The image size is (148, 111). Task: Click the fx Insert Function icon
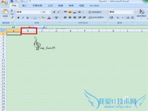tap(44, 27)
